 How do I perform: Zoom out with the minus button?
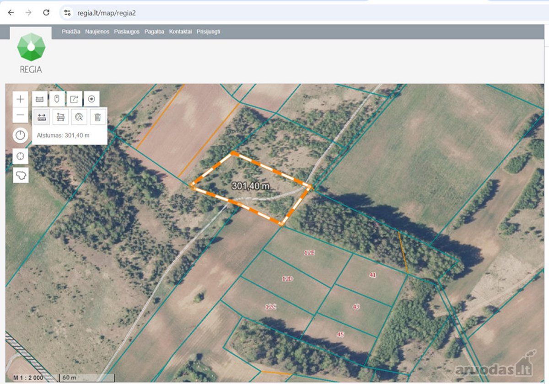coord(20,115)
